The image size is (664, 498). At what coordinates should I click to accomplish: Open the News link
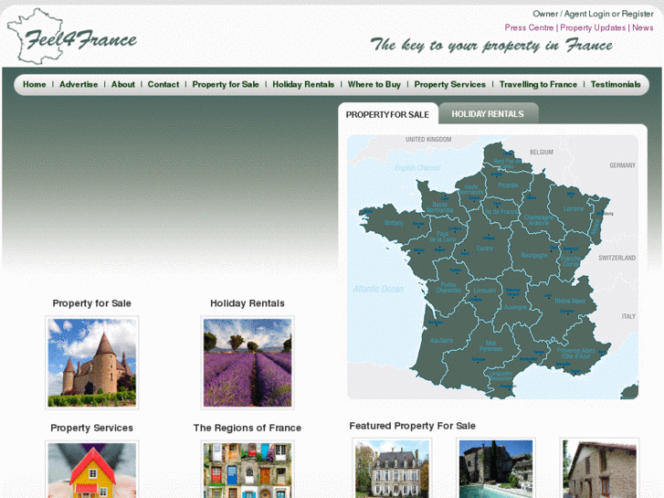pos(642,27)
